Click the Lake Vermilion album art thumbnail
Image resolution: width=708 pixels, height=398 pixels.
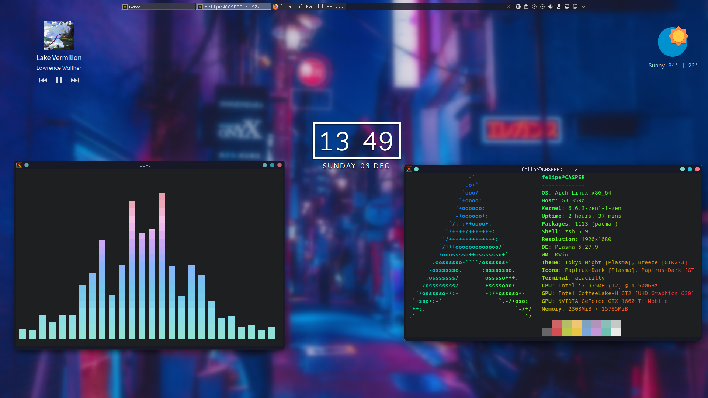[59, 36]
